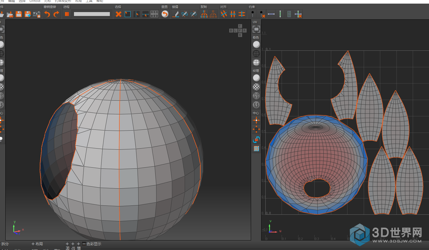
Task: Click the second UV panel center crosshair icon
Action: point(256,129)
